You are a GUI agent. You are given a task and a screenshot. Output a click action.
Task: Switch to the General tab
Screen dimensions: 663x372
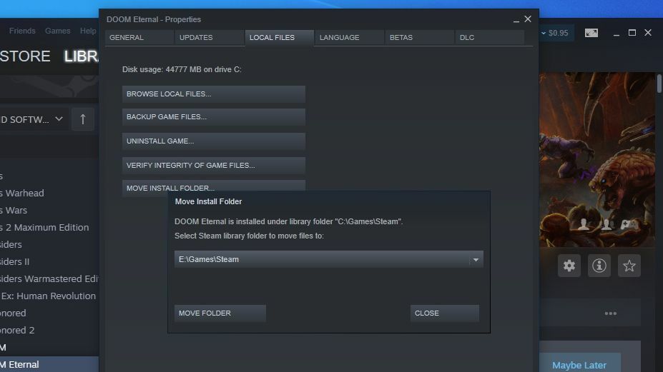tap(139, 38)
